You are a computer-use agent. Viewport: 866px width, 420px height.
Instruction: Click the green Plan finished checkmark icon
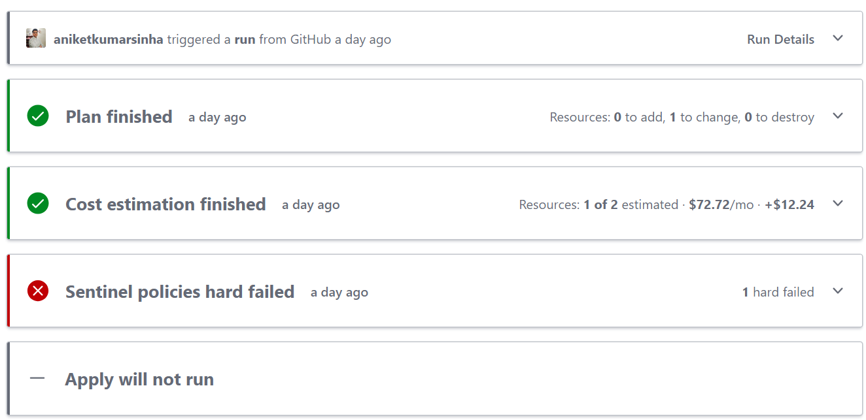38,117
